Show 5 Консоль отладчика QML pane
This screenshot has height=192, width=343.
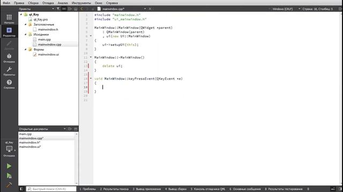point(208,189)
